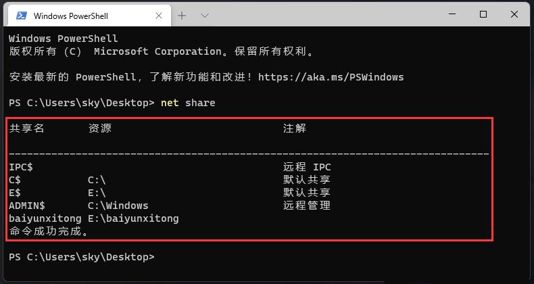This screenshot has height=284, width=534.
Task: Click the IPC$ share name
Action: coord(26,167)
